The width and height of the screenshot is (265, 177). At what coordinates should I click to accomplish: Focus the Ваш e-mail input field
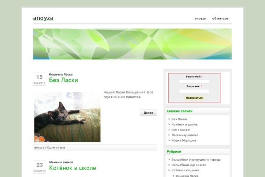194,81
